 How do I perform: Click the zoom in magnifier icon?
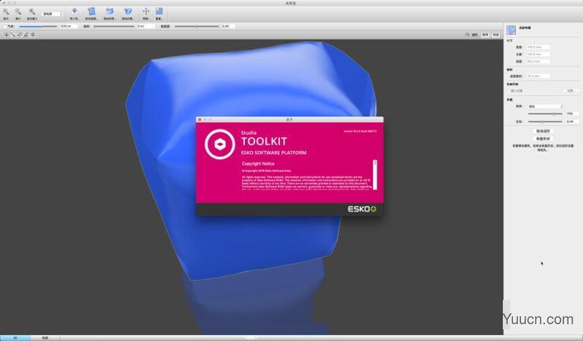[6, 12]
